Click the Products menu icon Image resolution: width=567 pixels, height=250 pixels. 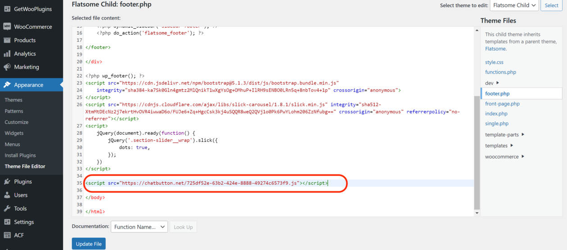[x=7, y=40]
